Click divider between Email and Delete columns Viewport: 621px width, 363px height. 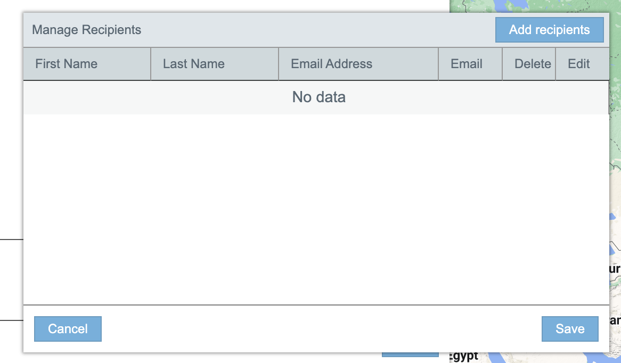[x=502, y=64]
